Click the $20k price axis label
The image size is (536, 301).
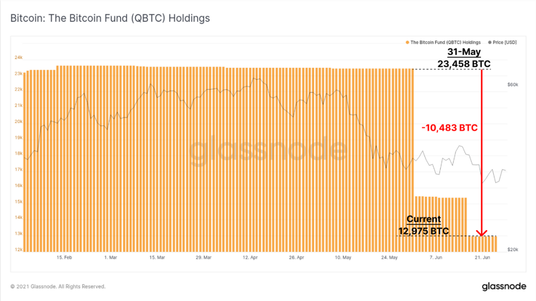point(513,249)
